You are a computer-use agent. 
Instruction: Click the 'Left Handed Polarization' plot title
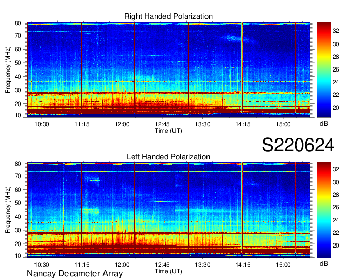168,157
